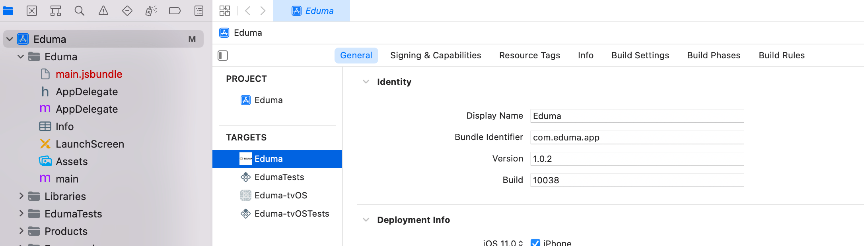
Task: Open the find navigator magnifier icon
Action: point(80,11)
